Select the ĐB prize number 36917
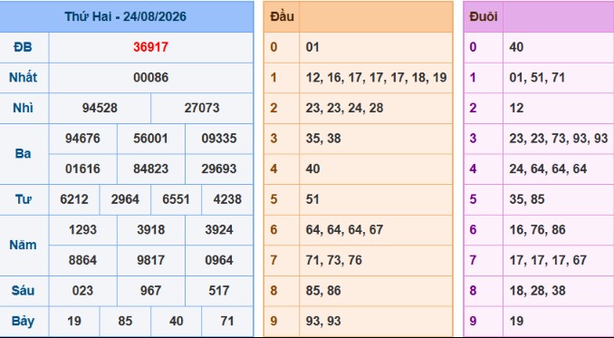Viewport: 614px width, 338px height. (150, 47)
